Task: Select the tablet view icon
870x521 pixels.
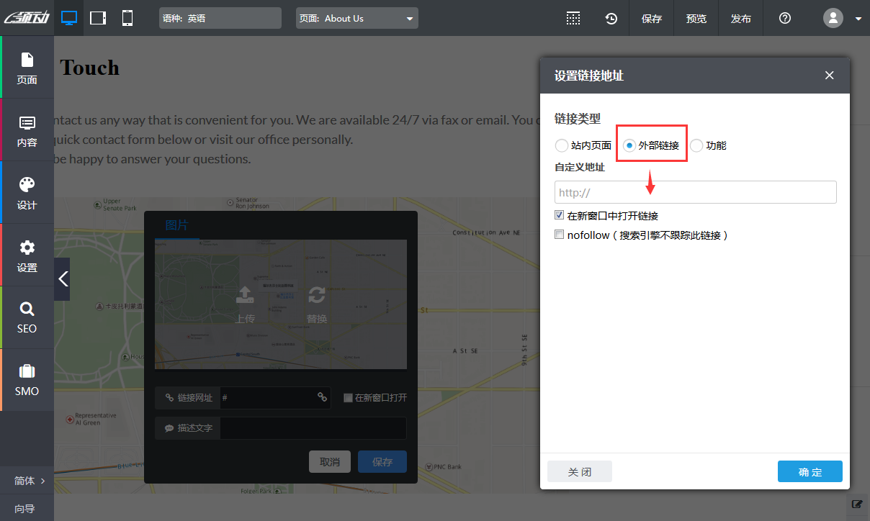Action: click(98, 18)
